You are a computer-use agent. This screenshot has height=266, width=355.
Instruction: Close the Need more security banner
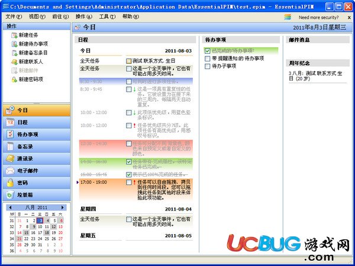349,17
